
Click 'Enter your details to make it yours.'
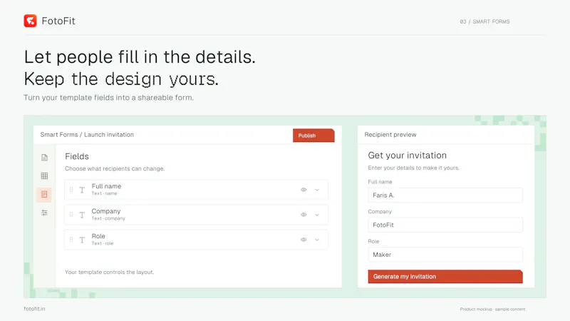[414, 168]
